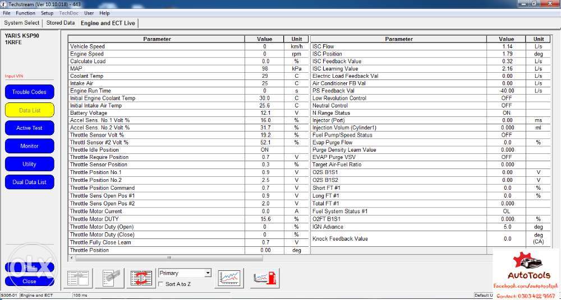Click the yellow Data List button
The image size is (561, 300).
pos(29,110)
